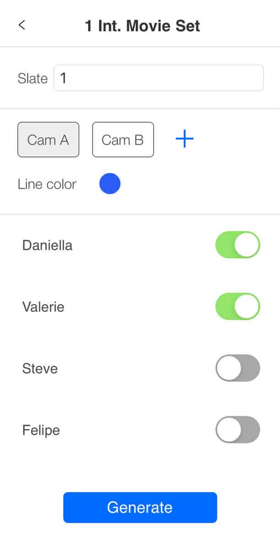Turn off the Valerie switch
The width and height of the screenshot is (280, 541).
237,306
